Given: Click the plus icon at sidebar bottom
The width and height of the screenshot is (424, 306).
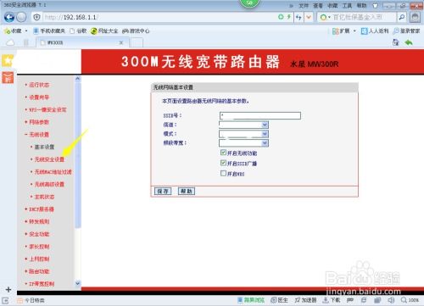Looking at the screenshot, I should click(8, 290).
